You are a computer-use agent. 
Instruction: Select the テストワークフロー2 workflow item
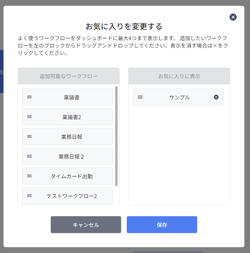coord(68,196)
